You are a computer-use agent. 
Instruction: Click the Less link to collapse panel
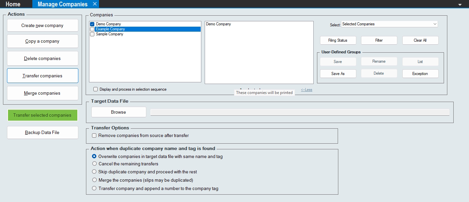coord(306,90)
